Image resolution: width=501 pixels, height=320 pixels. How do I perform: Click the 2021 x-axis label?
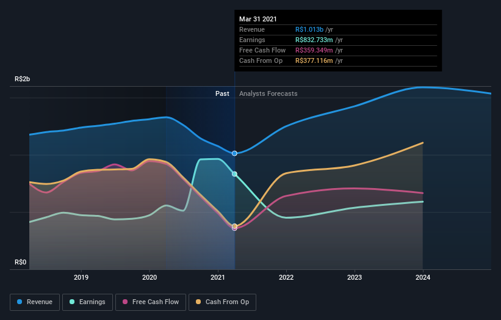tap(218, 277)
